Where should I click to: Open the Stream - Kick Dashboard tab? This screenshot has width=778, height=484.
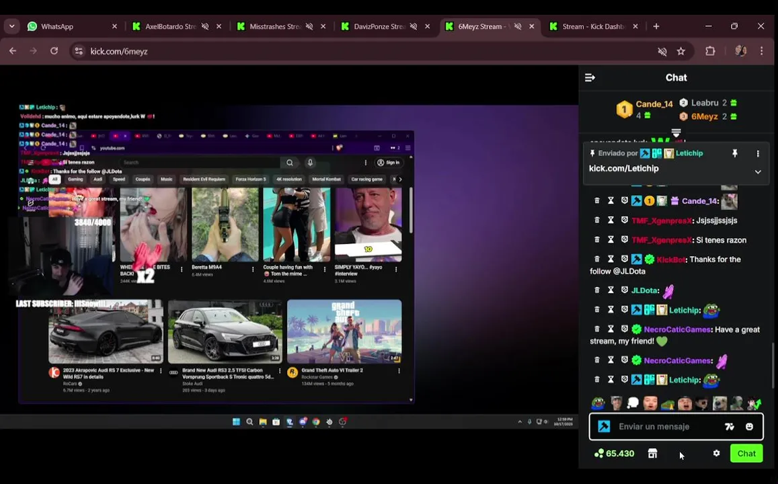click(x=593, y=26)
